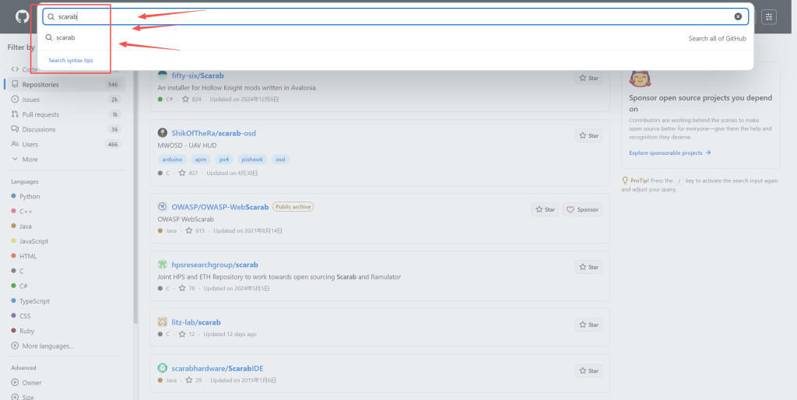Open Explore sponsorable projects link

pos(670,153)
